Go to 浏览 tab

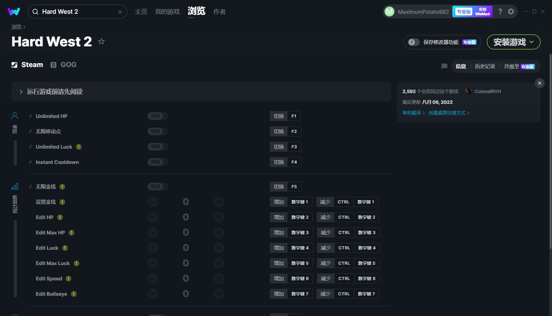click(x=197, y=11)
